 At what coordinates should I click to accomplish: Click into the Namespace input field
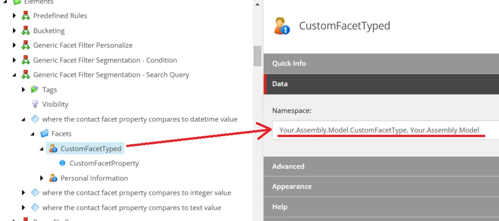[386, 130]
